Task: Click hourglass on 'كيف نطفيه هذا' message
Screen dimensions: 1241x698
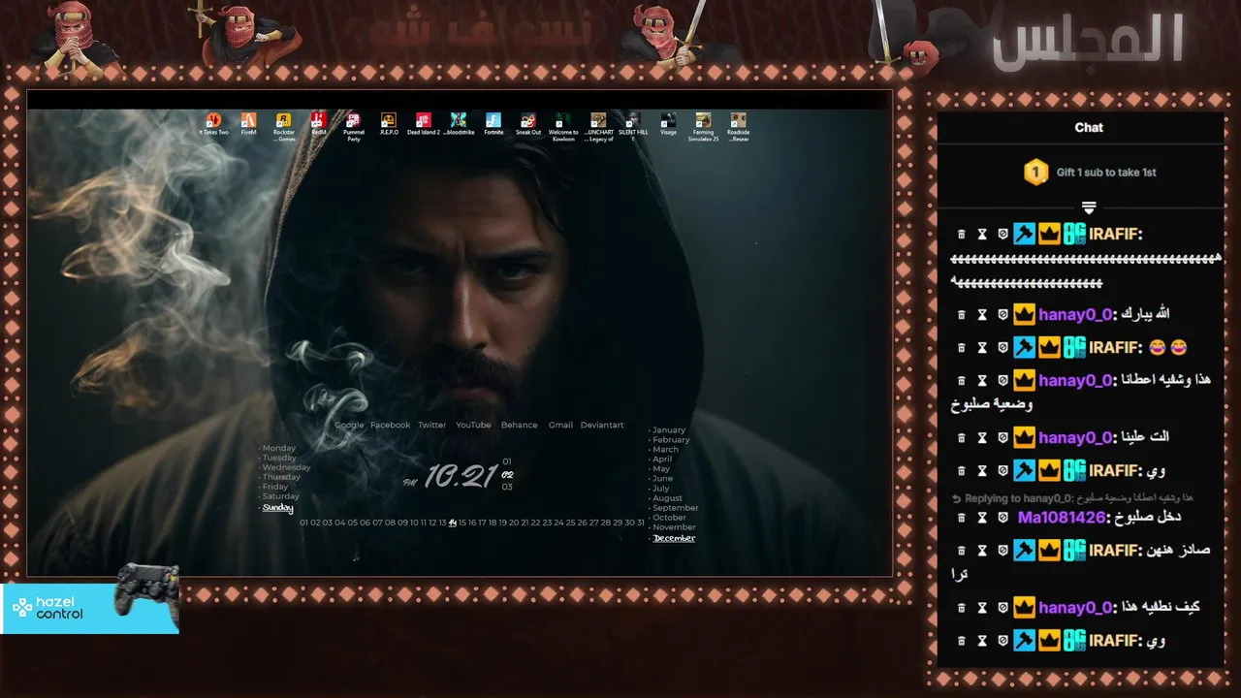Action: point(981,608)
